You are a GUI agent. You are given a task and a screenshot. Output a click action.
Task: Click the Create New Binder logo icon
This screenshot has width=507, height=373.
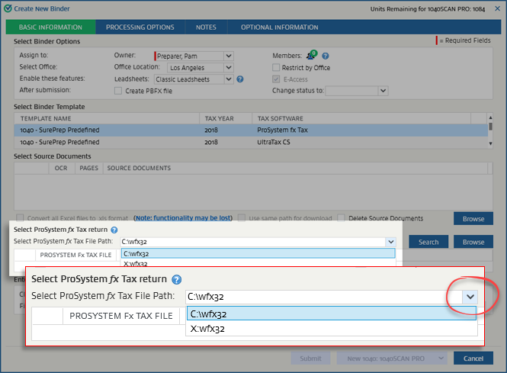point(6,7)
